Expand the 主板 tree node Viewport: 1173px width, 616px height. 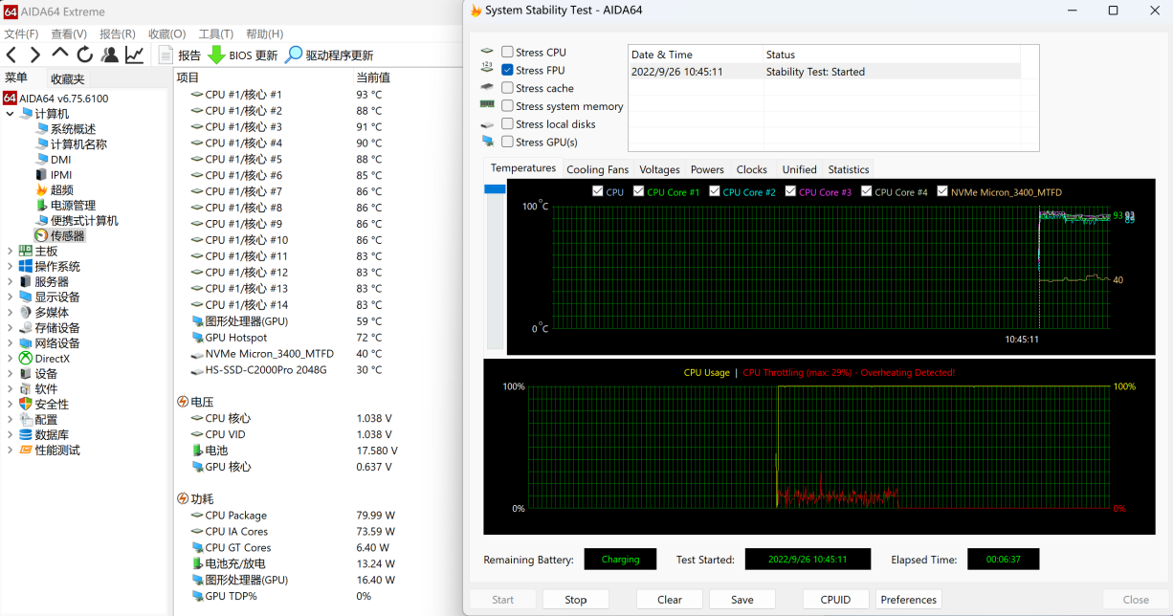(10, 252)
